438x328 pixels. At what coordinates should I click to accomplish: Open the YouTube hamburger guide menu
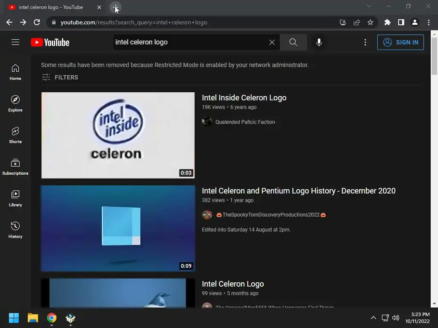tap(15, 42)
